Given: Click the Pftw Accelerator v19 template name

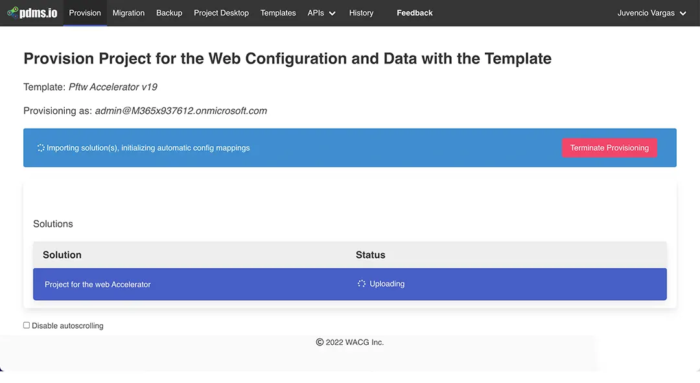Looking at the screenshot, I should pyautogui.click(x=113, y=87).
